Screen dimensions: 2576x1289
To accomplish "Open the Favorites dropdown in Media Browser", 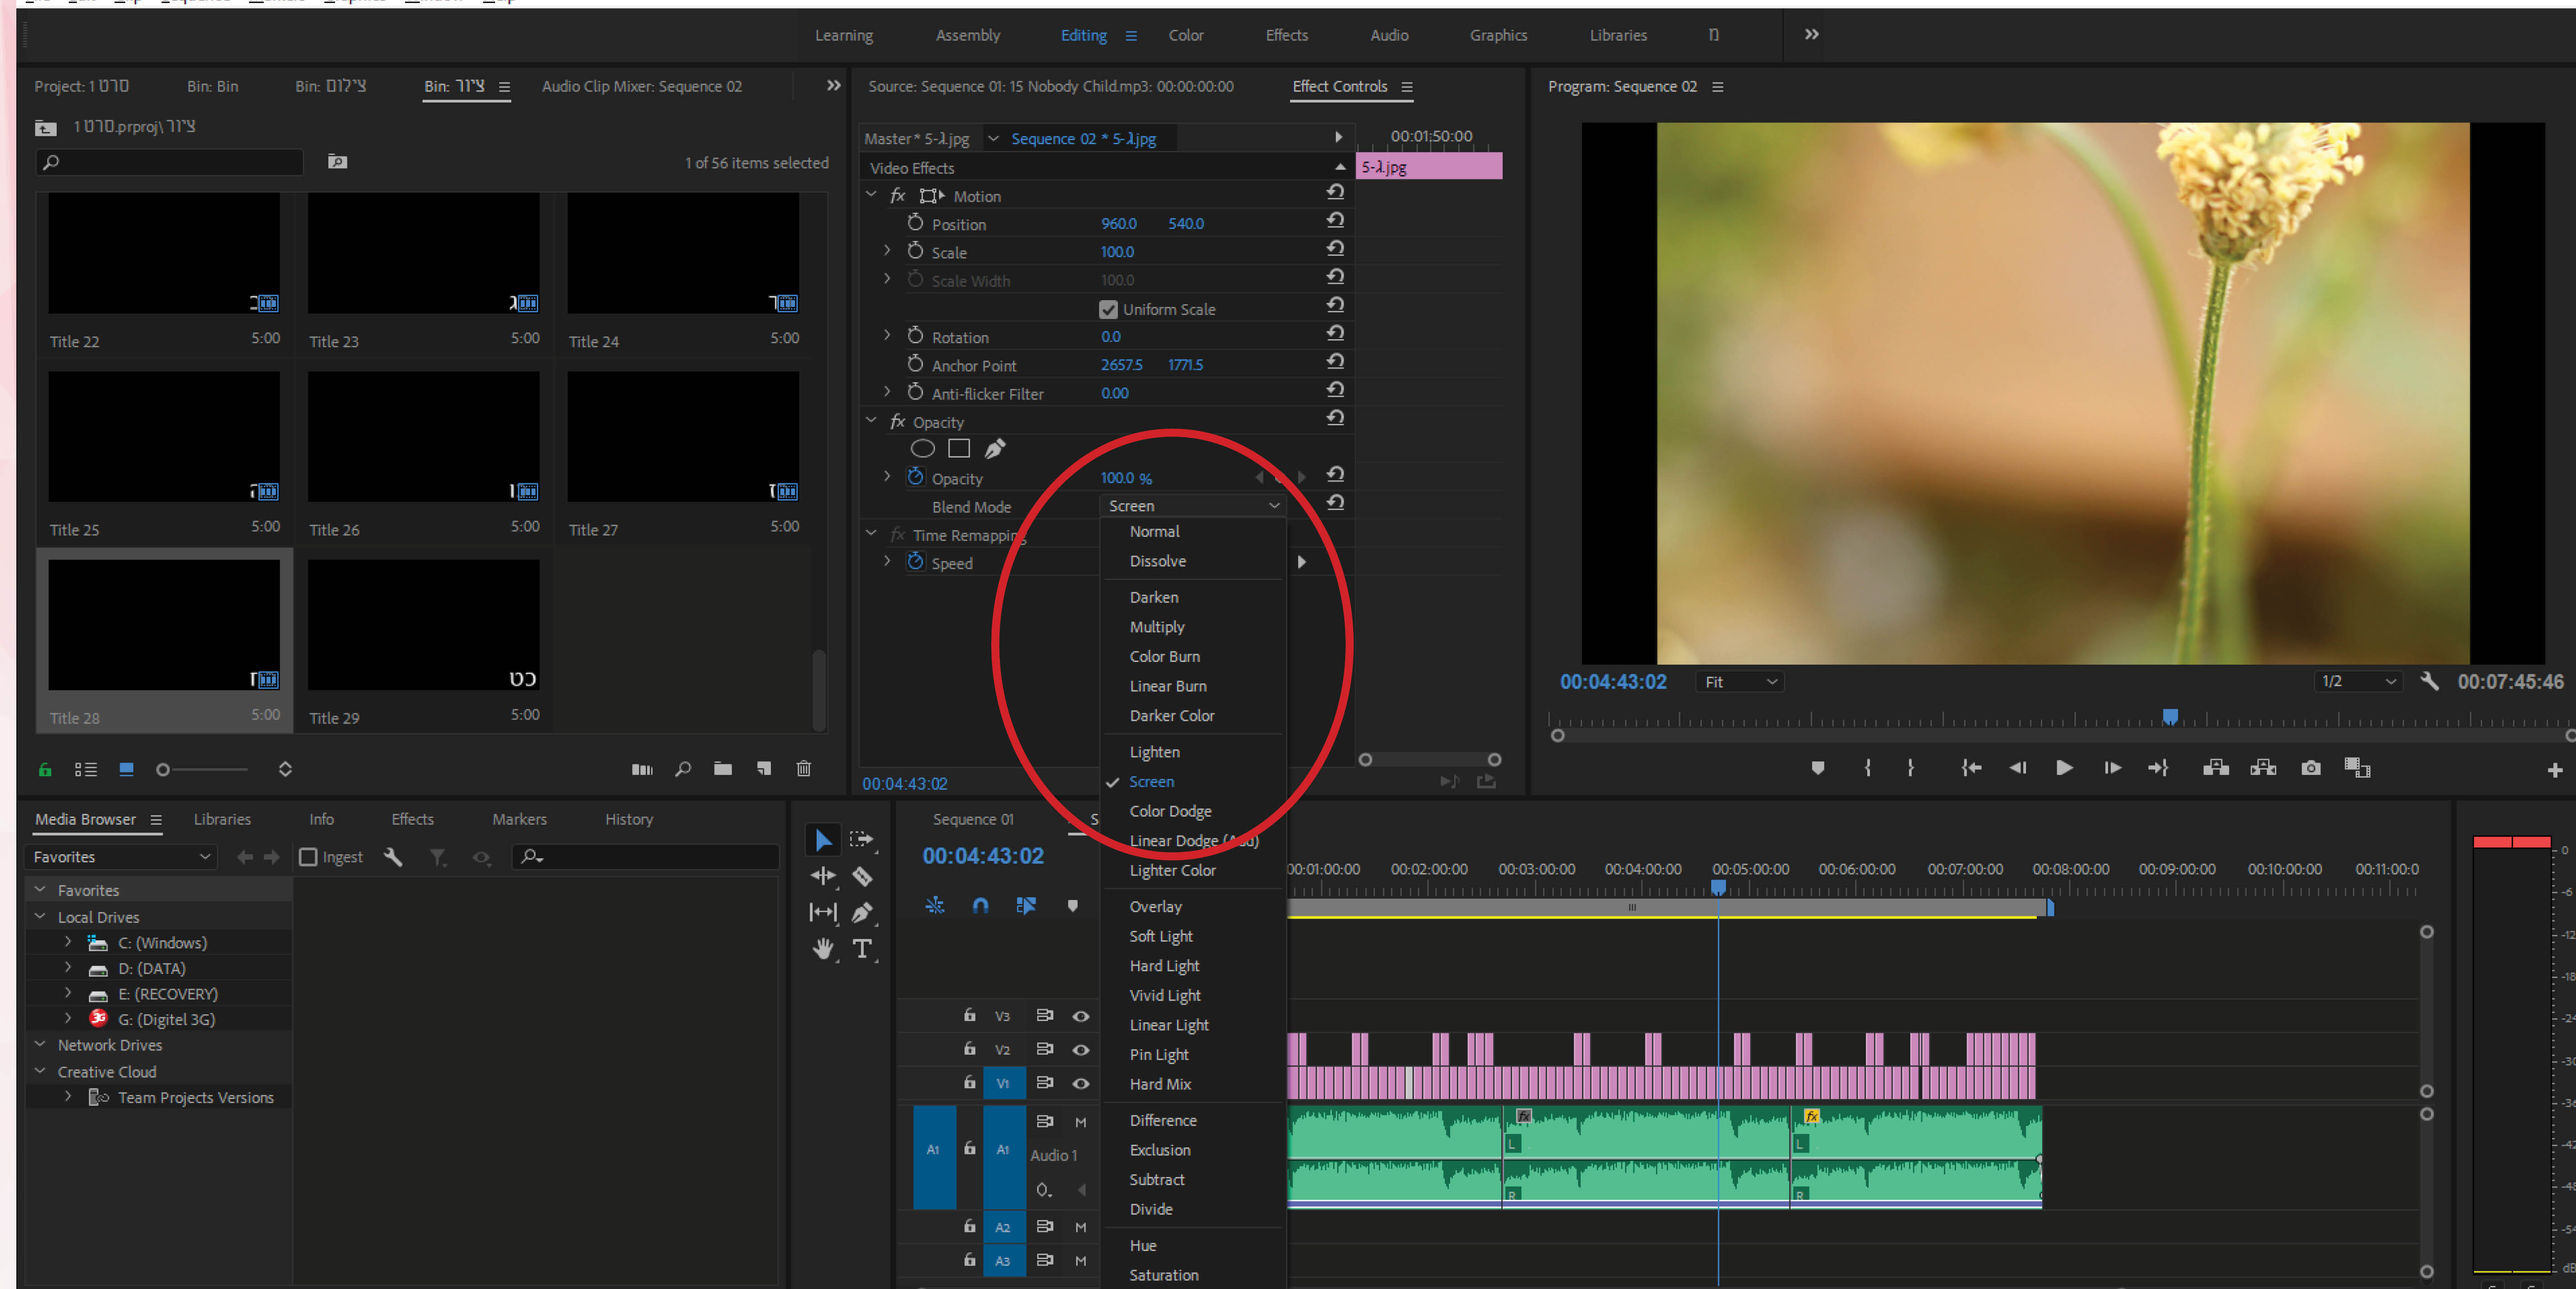I will pos(120,857).
